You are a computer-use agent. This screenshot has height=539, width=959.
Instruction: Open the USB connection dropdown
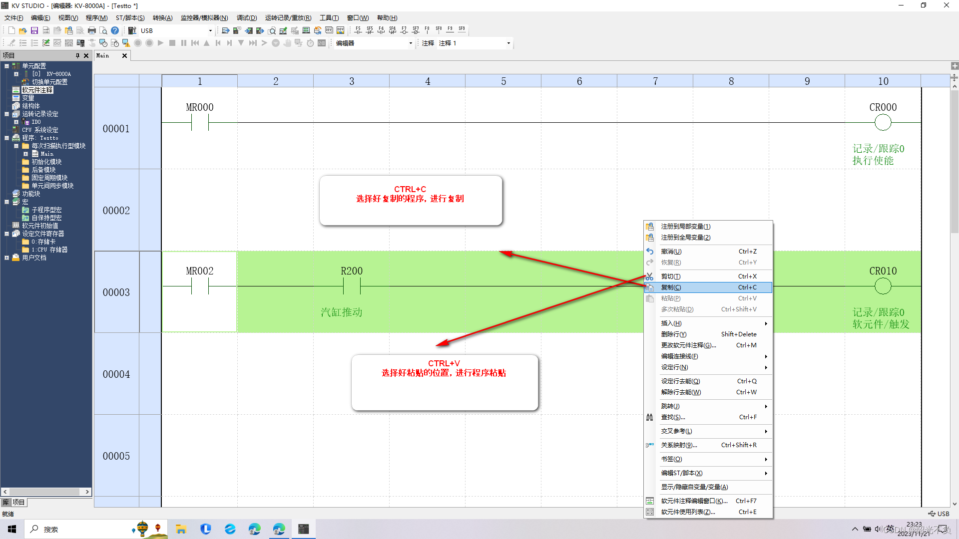click(210, 31)
